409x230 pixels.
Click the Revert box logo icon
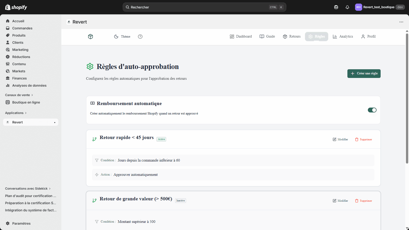point(90,37)
